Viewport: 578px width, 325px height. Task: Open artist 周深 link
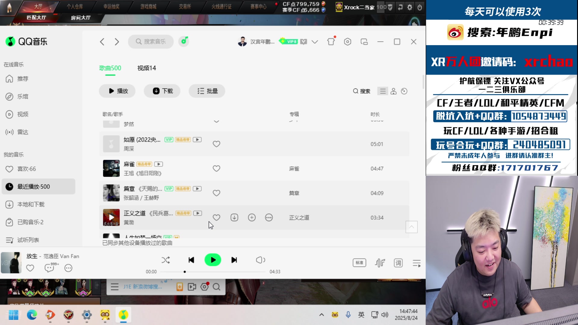pos(129,149)
